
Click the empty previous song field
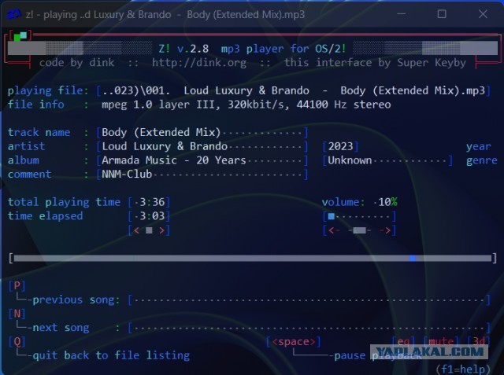coord(309,300)
